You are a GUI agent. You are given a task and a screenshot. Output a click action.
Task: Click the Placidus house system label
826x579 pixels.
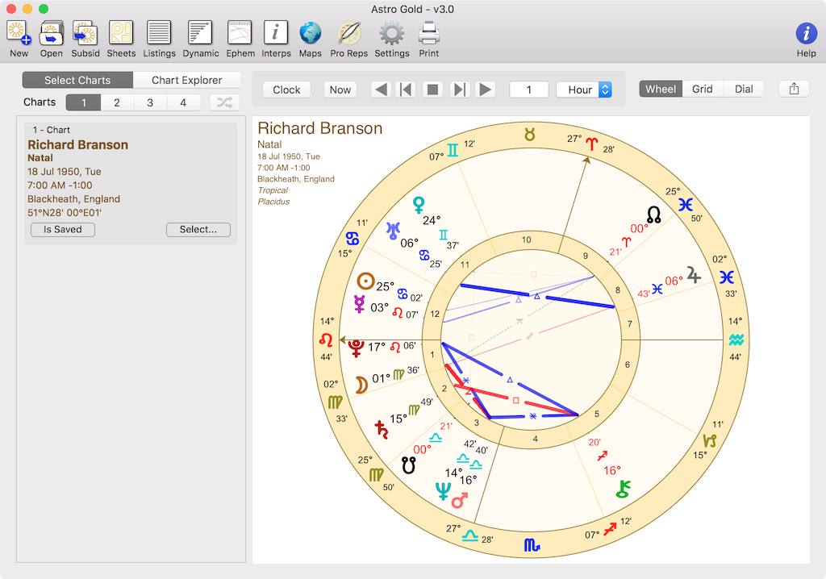coord(273,202)
